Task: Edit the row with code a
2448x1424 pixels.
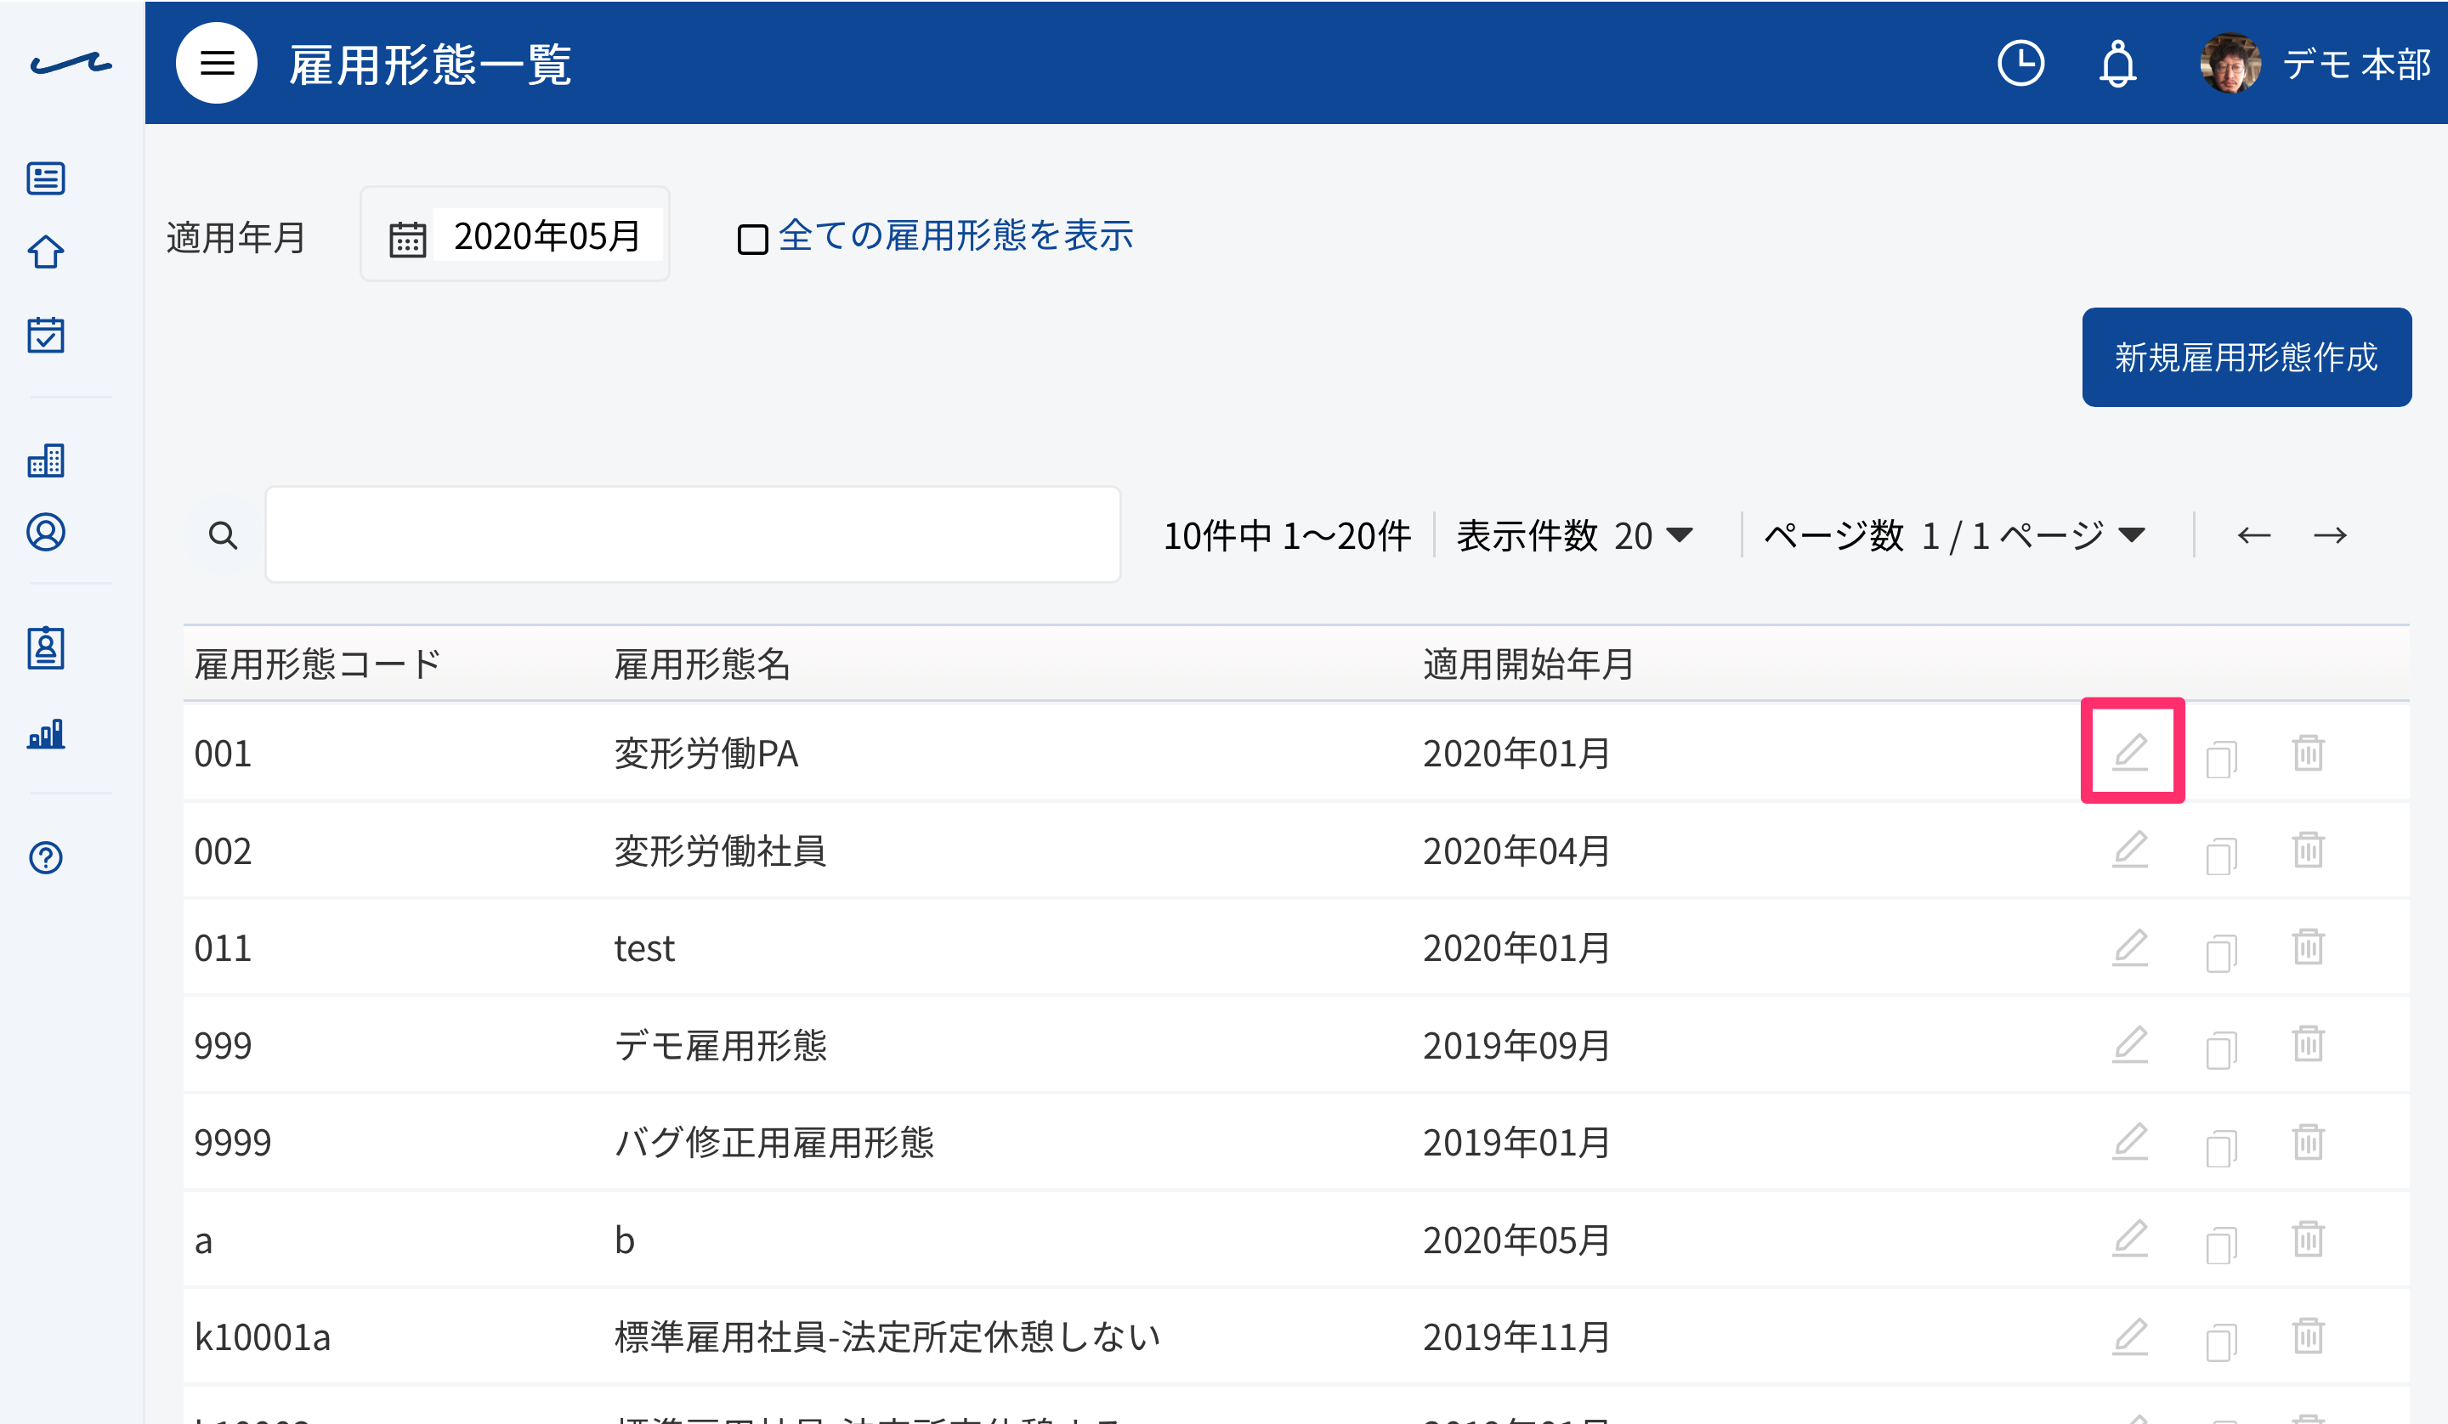Action: pos(2130,1239)
